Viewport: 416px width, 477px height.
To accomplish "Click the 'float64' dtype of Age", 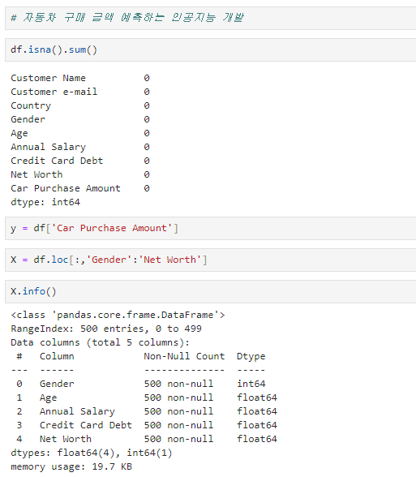I will click(x=257, y=397).
